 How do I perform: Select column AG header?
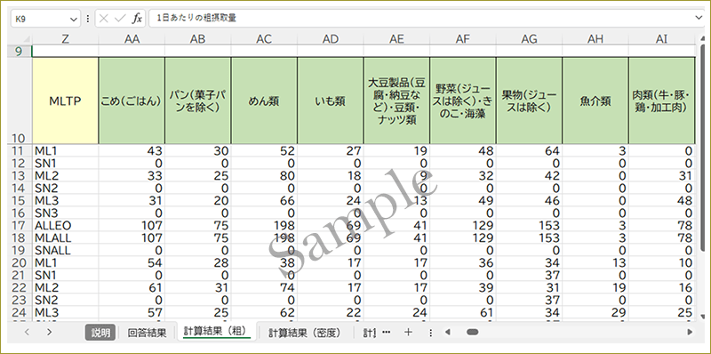click(x=529, y=39)
